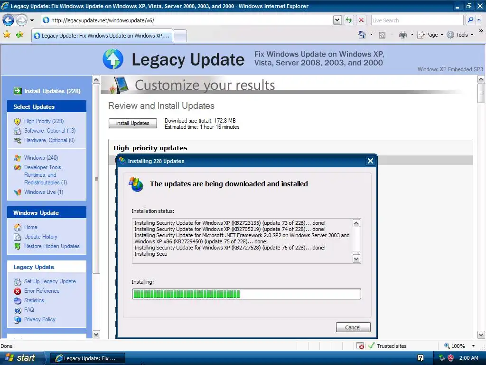
Task: Click the help question mark tray icon
Action: click(x=421, y=358)
